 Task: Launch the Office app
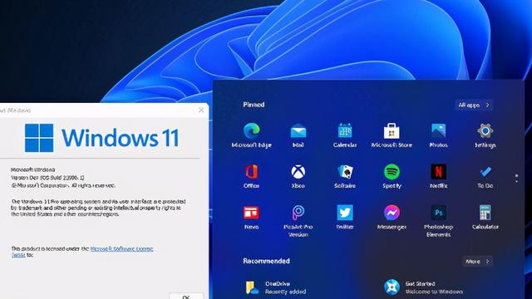pyautogui.click(x=251, y=176)
